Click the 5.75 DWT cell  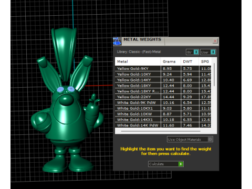coord(190,69)
